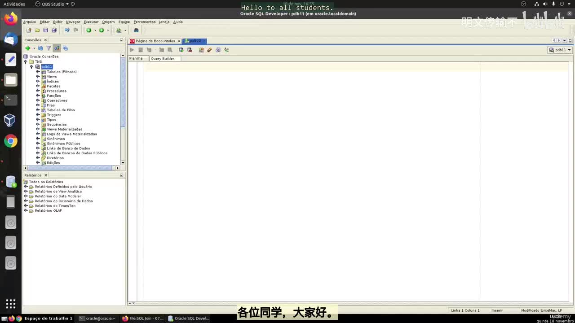Image resolution: width=575 pixels, height=323 pixels.
Task: Click the change case Aa icon
Action: coord(226,50)
